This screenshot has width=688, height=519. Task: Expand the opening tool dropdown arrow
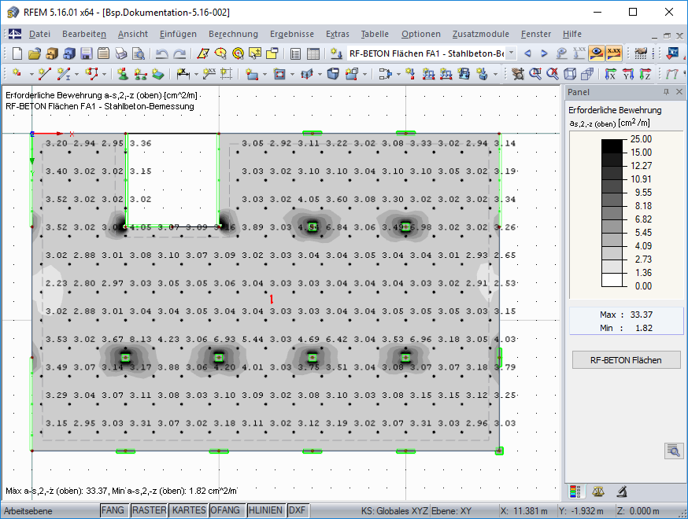292,74
